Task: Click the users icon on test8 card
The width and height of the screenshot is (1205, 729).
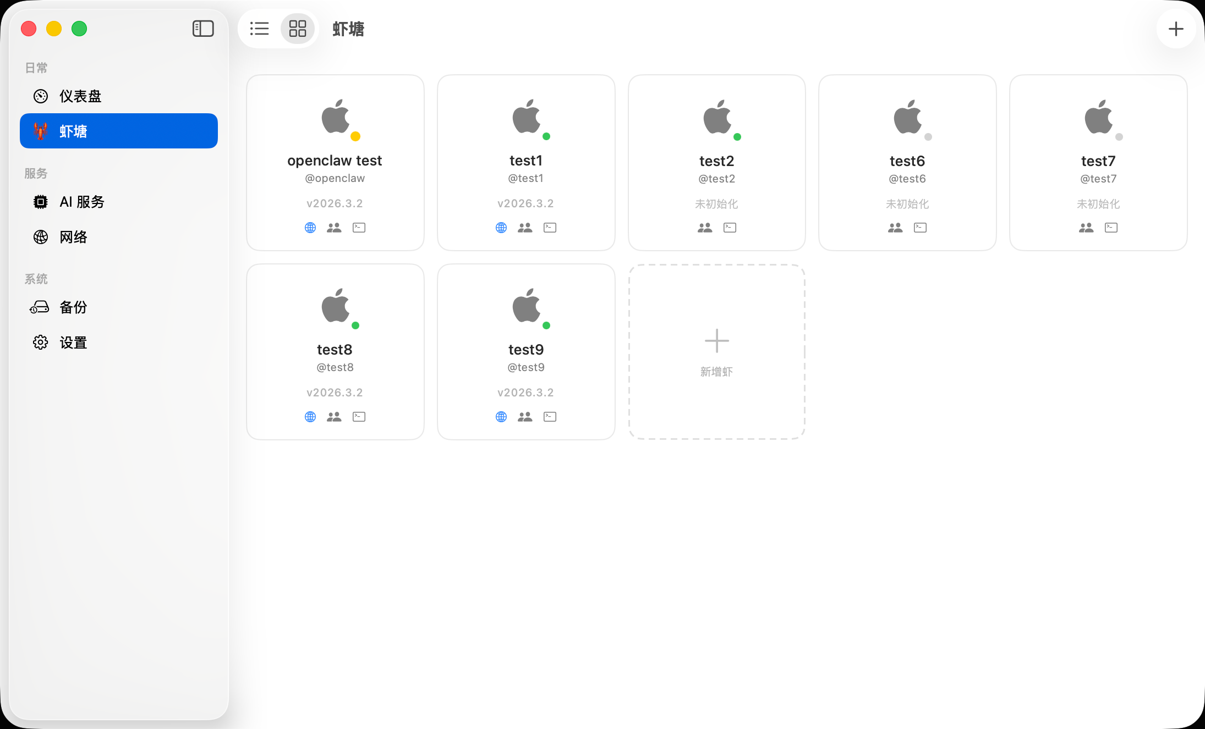Action: pyautogui.click(x=334, y=417)
